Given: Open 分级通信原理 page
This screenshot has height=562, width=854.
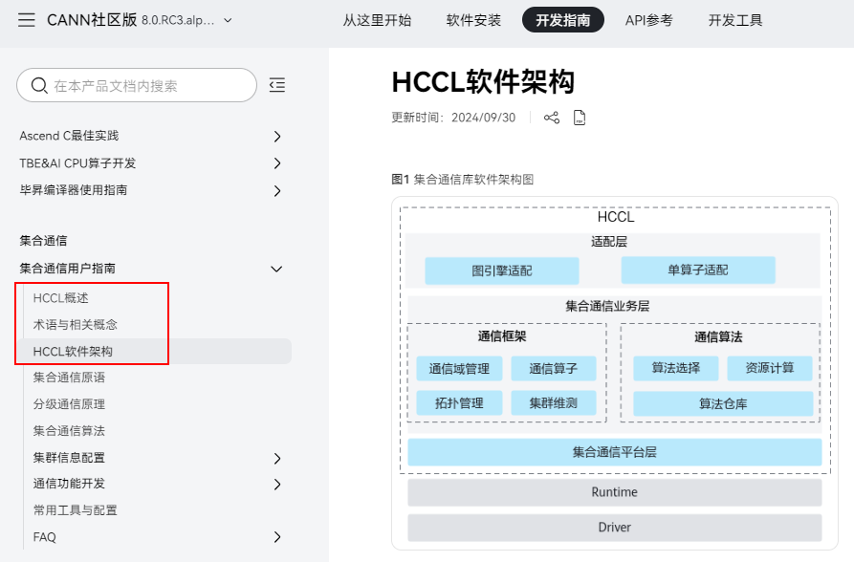Looking at the screenshot, I should [x=69, y=404].
